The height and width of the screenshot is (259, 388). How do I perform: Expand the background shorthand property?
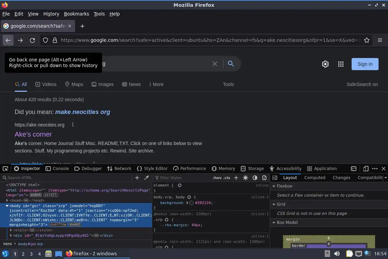[187, 203]
